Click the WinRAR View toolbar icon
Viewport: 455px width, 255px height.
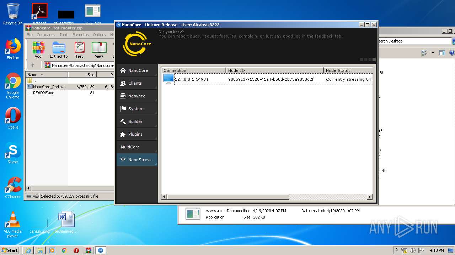99,50
